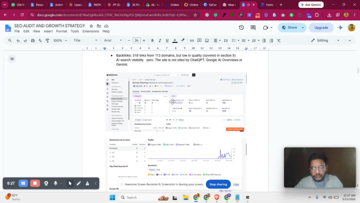The width and height of the screenshot is (360, 203).
Task: Reload the browser page
Action: (x=22, y=15)
